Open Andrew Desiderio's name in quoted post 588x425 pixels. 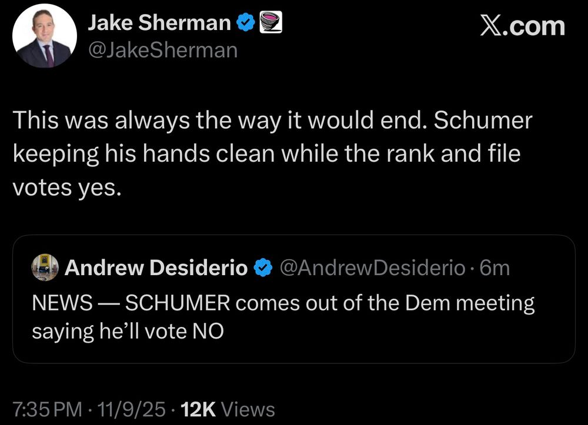156,268
